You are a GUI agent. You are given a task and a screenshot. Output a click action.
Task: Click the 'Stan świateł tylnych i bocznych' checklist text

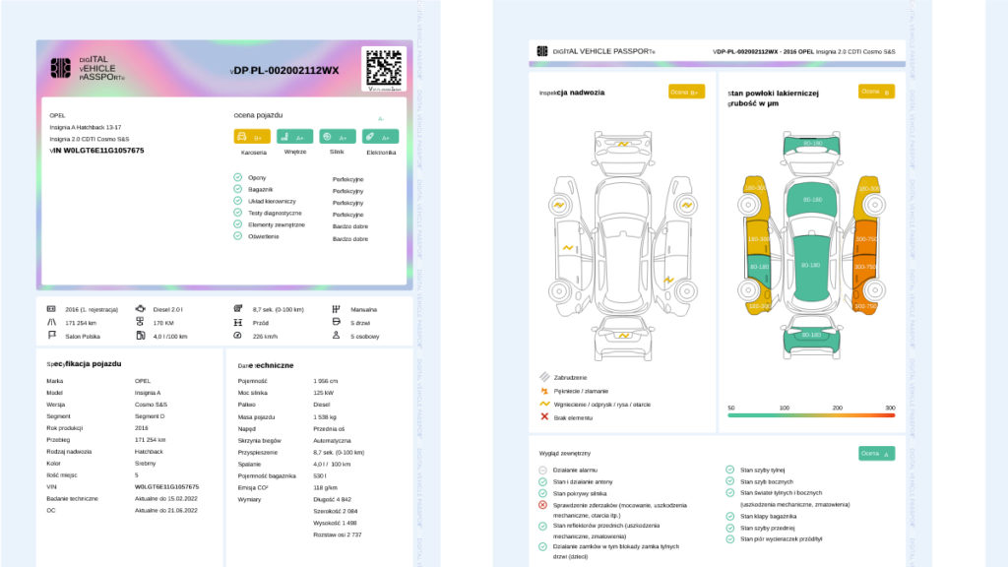pos(781,492)
